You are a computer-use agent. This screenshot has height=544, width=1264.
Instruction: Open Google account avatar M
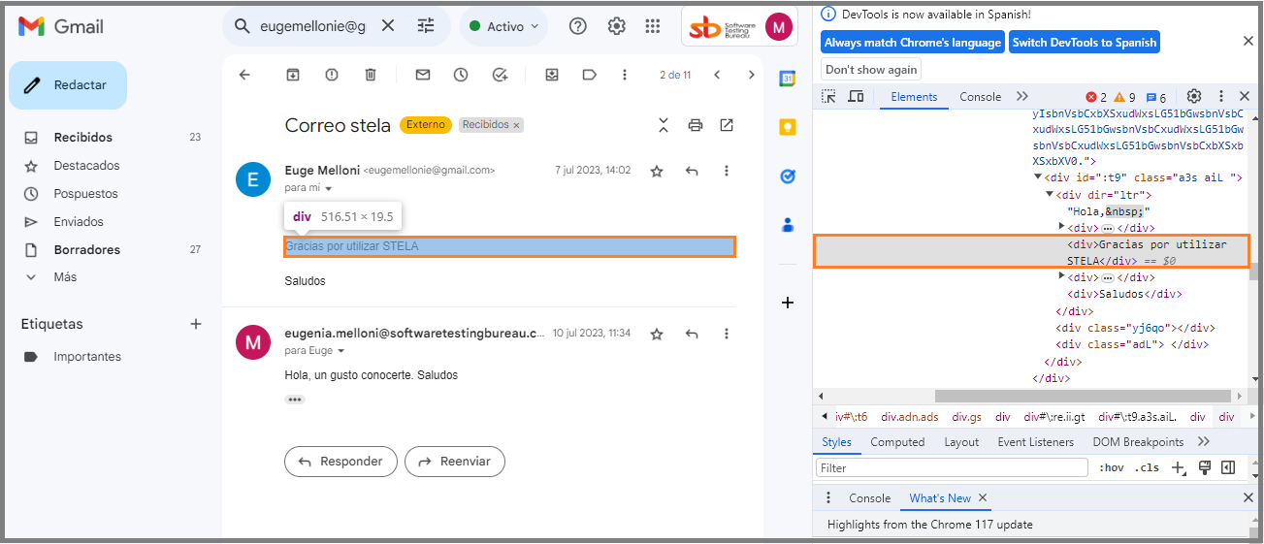(x=779, y=27)
